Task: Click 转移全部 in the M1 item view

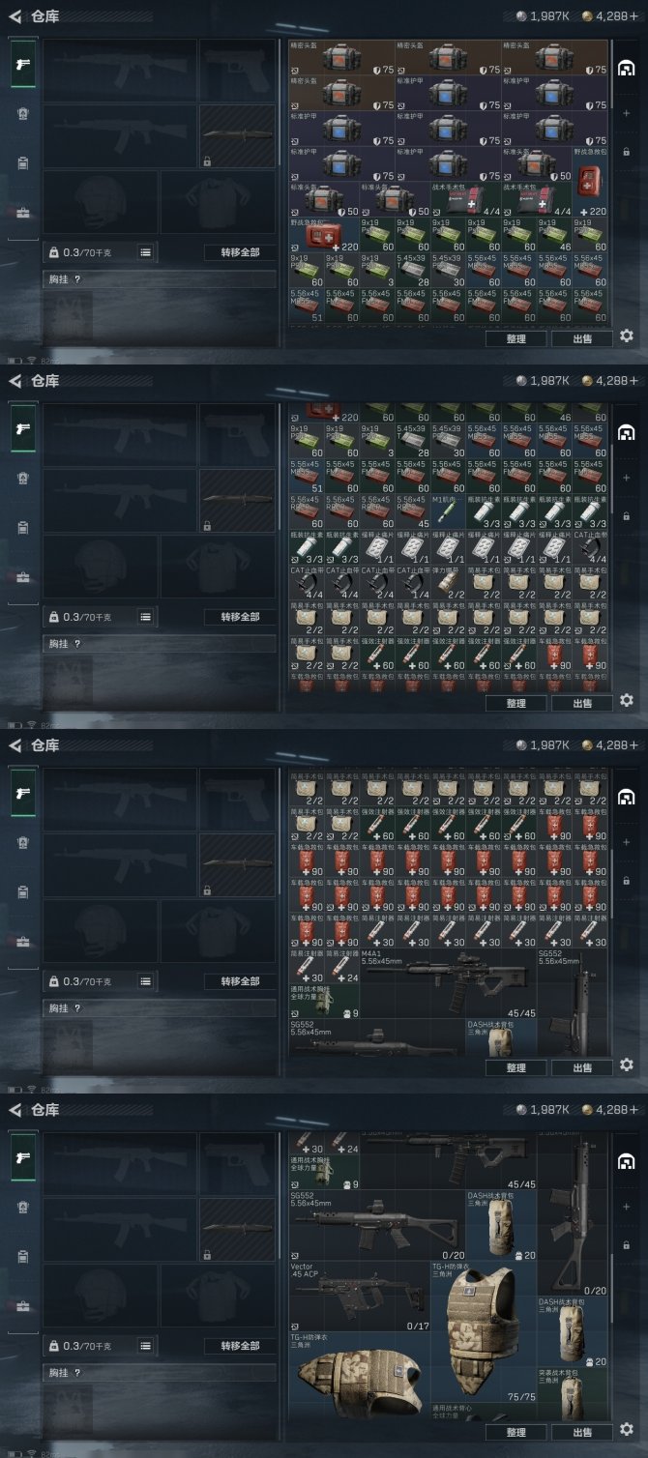Action: coord(240,617)
